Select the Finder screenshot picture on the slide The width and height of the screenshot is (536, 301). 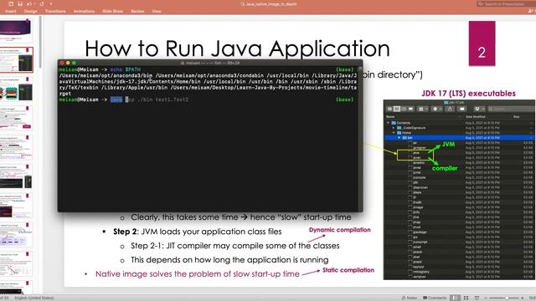(459, 190)
